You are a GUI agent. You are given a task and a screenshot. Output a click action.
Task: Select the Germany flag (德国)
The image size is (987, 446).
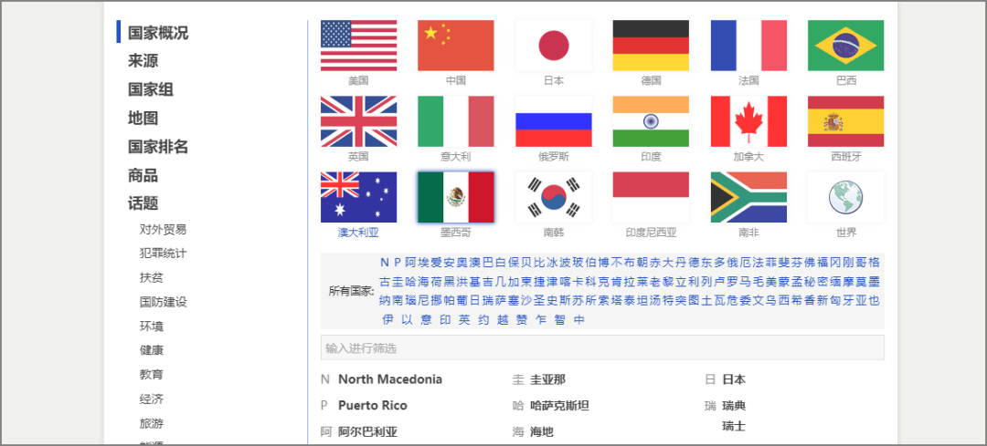(651, 46)
